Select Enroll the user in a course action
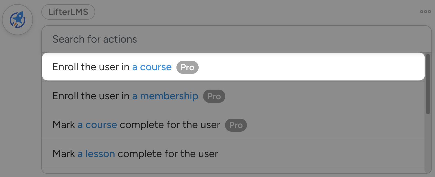Screen dimensions: 435x177 (277, 67)
